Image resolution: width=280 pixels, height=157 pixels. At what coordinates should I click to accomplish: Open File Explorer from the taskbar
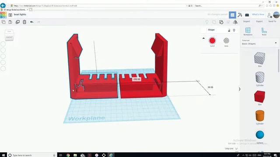(75, 155)
